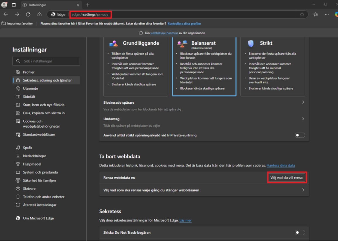Click the Rensa webbdata nu label

(119, 178)
